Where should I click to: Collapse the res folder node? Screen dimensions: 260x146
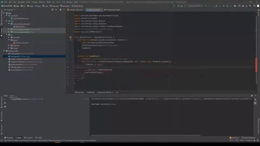click(x=6, y=34)
